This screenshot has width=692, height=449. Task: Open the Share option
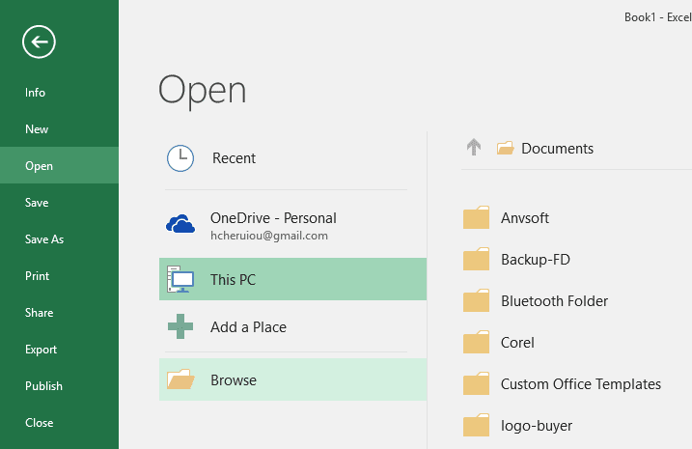pyautogui.click(x=40, y=313)
